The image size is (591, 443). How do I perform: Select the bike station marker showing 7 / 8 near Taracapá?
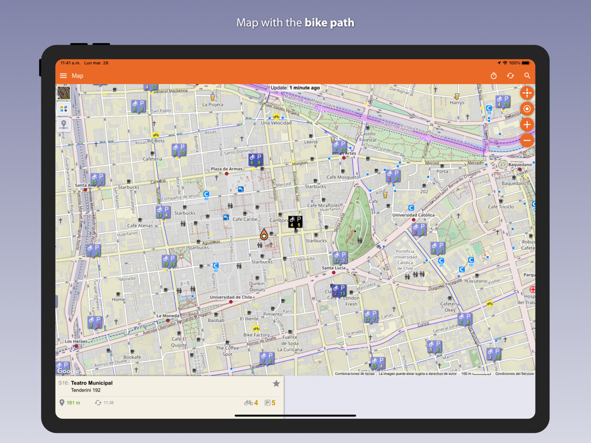coord(267,359)
